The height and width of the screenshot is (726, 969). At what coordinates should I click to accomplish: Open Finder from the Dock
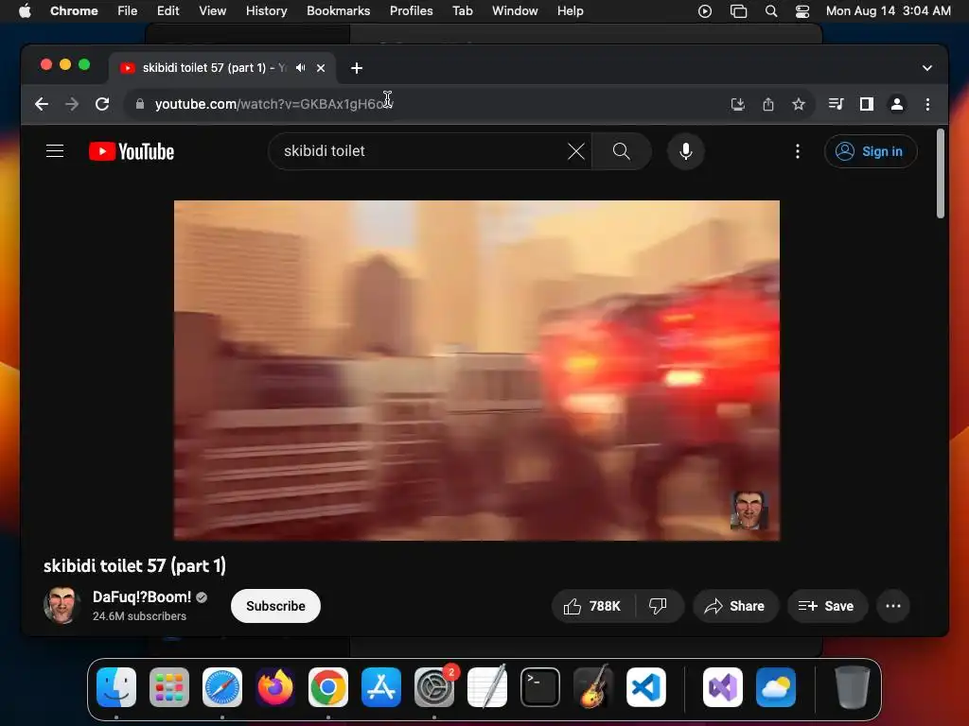pyautogui.click(x=116, y=687)
